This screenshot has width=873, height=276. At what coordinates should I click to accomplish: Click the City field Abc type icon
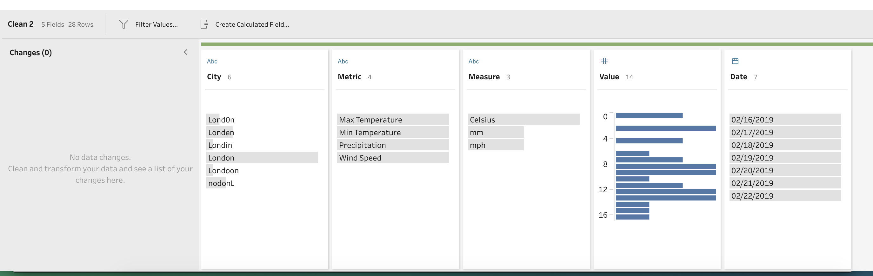click(x=212, y=61)
